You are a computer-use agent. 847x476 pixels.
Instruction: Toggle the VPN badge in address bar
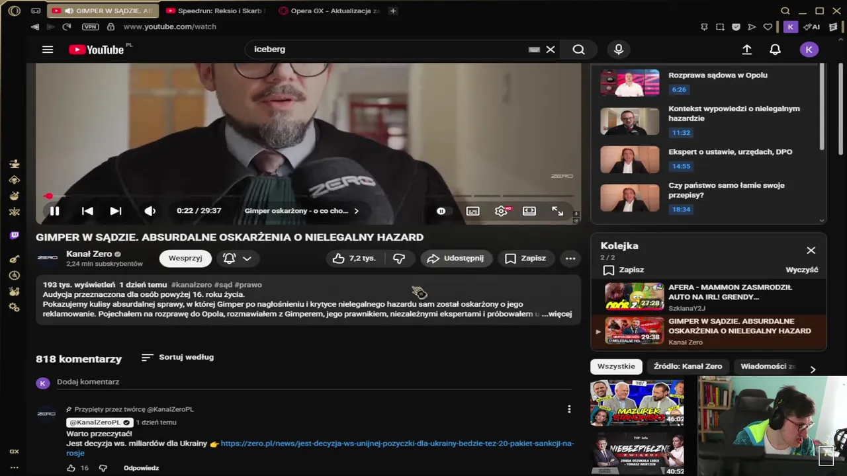tap(90, 26)
